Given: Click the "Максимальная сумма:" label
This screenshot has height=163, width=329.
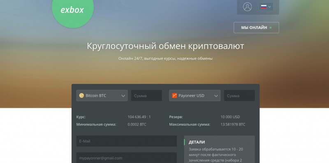Looking at the screenshot, I should (190, 125).
